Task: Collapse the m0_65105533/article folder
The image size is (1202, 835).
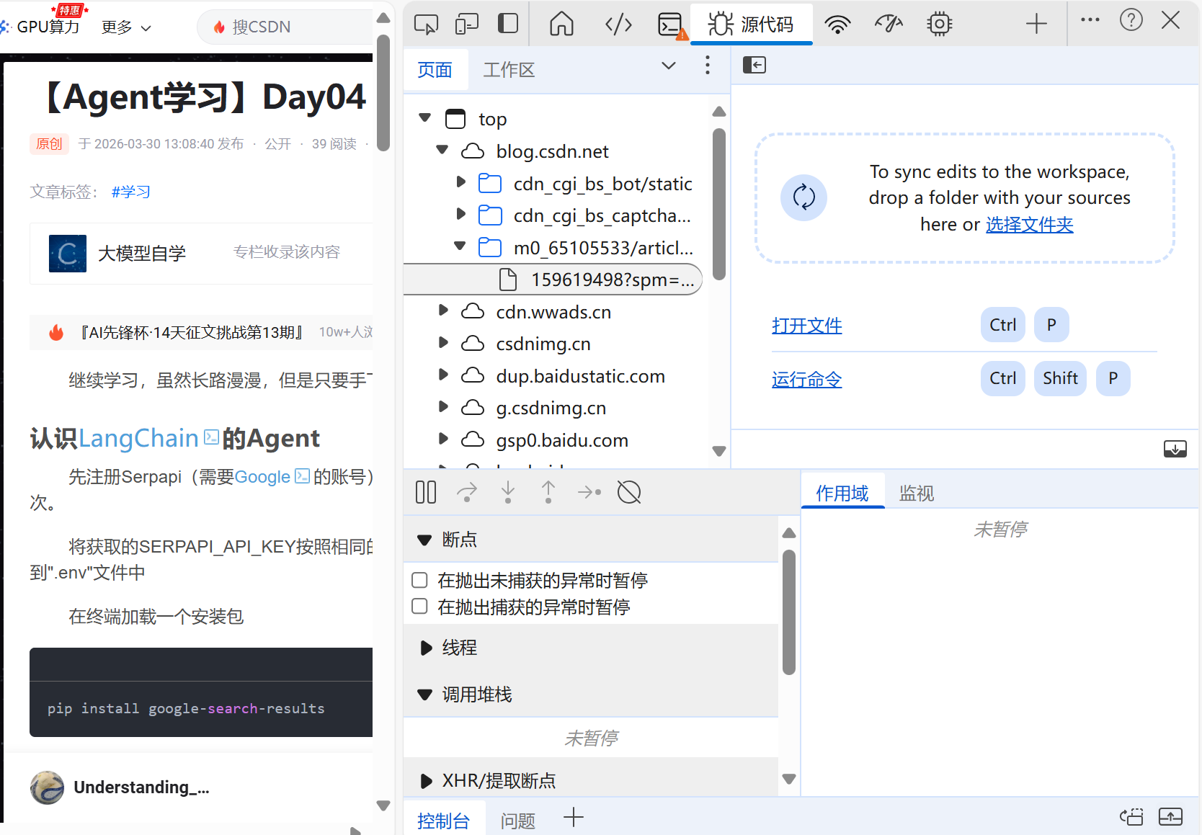Action: click(x=460, y=246)
